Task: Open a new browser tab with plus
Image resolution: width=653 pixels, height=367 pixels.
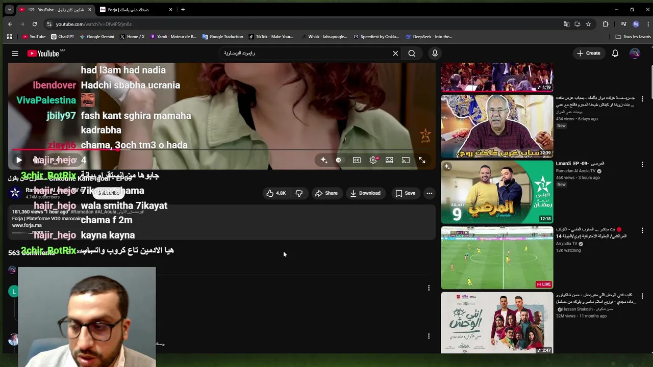Action: click(183, 10)
